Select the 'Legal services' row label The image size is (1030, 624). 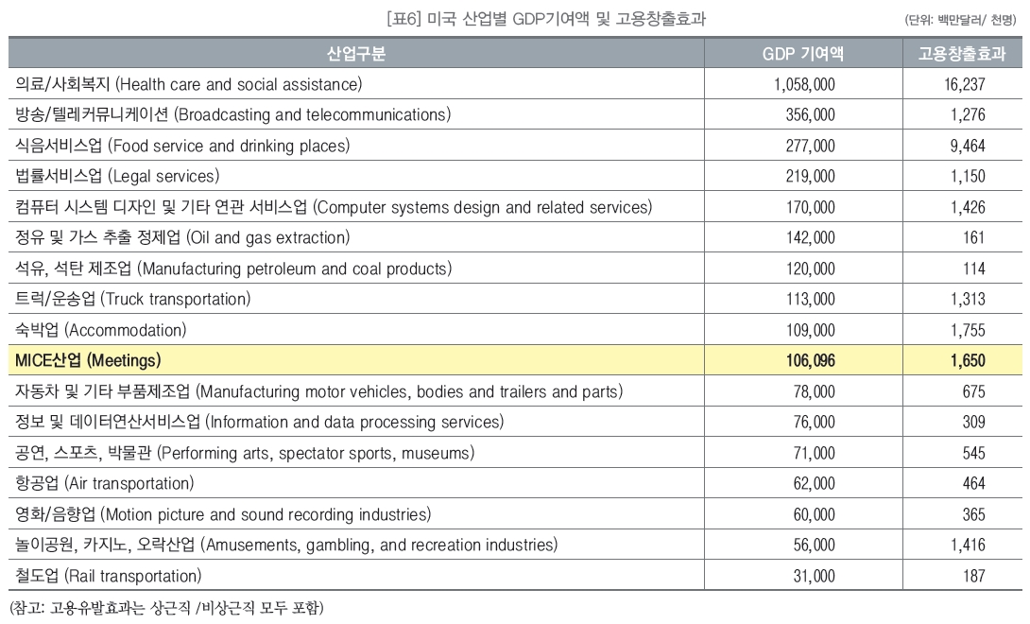pos(117,176)
